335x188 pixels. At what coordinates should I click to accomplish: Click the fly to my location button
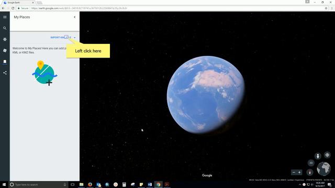pyautogui.click(x=327, y=155)
